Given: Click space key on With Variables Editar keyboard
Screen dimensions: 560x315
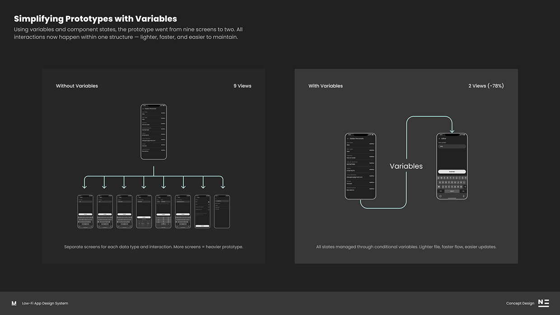Looking at the screenshot, I should pos(452,191).
